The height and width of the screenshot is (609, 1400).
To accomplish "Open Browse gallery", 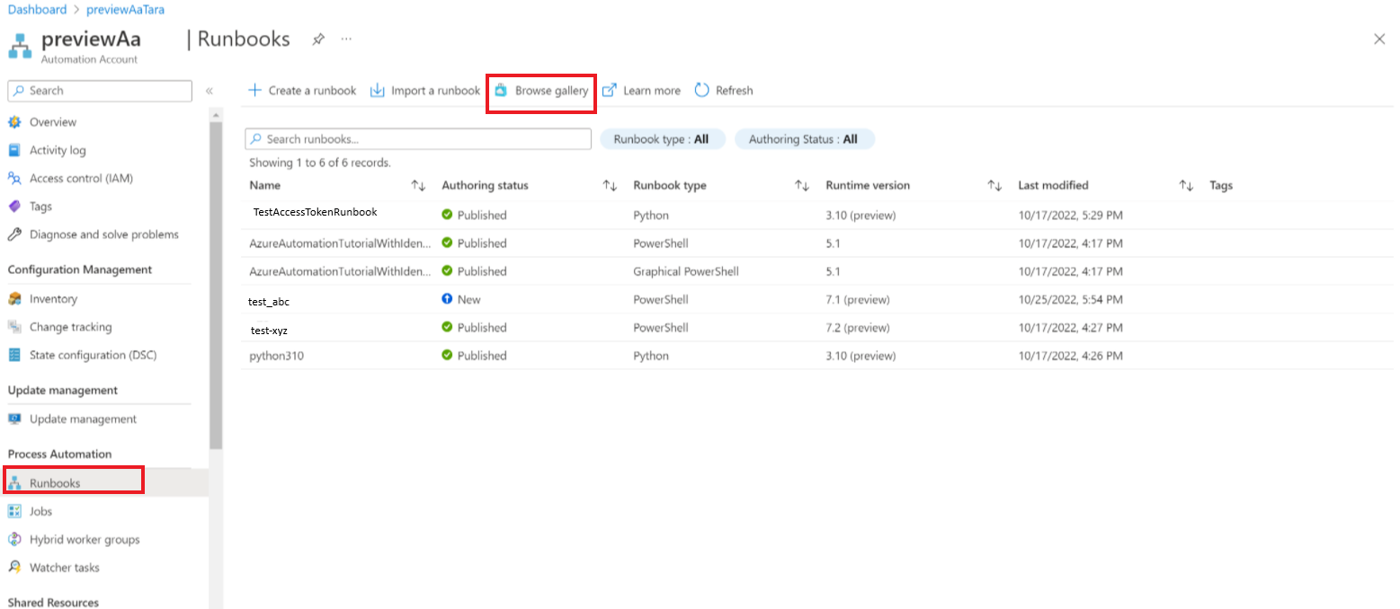I will (x=541, y=91).
